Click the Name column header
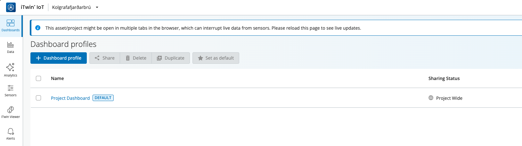This screenshot has width=522, height=146. 57,78
